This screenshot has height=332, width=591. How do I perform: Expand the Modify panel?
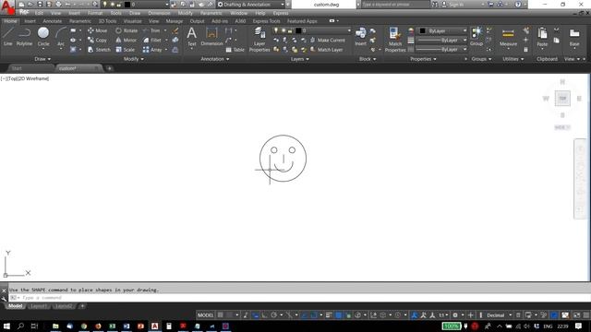point(134,59)
